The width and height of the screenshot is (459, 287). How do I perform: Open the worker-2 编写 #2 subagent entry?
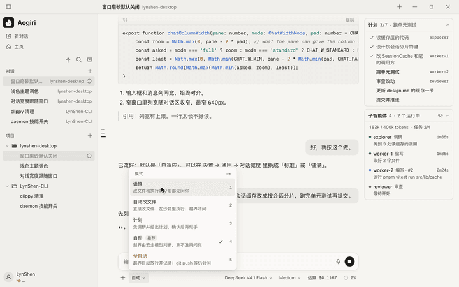[x=409, y=173]
